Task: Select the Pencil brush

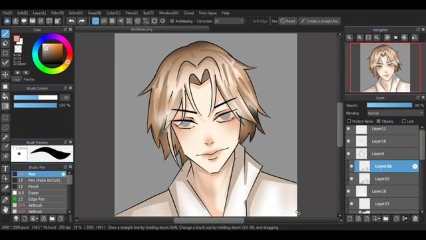Action: pyautogui.click(x=39, y=187)
